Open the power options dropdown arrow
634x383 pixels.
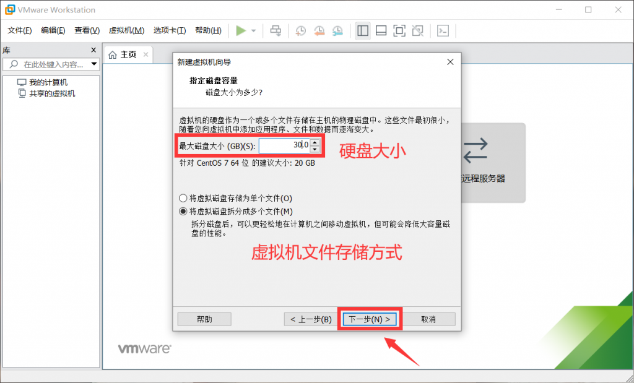(253, 31)
